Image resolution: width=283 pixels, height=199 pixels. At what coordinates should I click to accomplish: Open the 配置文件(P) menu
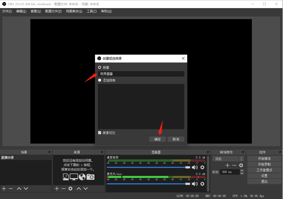click(x=53, y=11)
